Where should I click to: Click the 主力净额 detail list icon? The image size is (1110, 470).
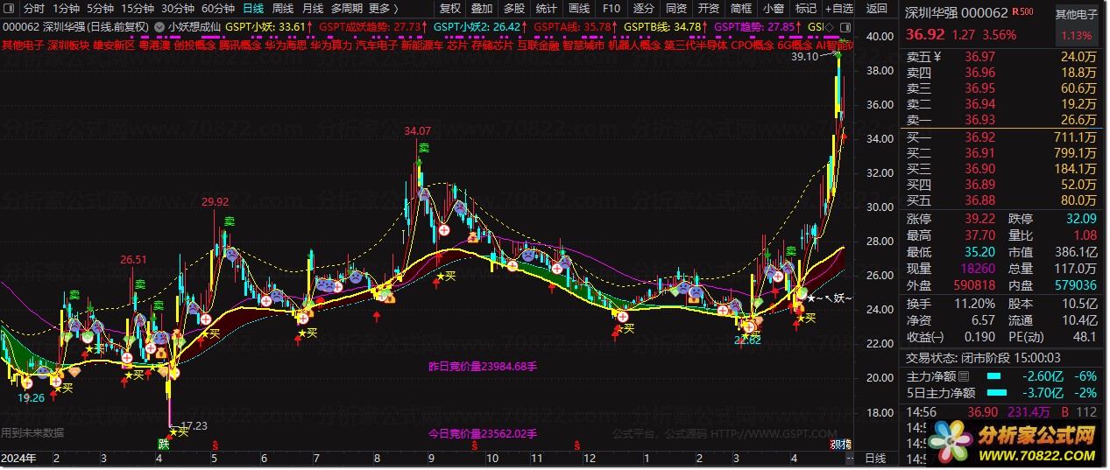point(964,376)
